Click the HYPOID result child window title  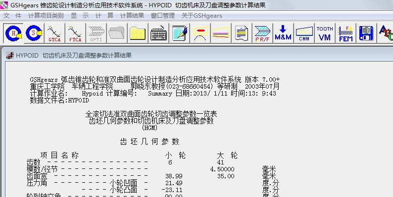click(x=74, y=55)
